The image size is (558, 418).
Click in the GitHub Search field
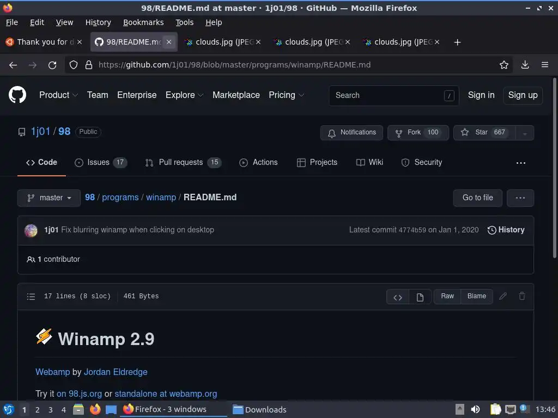click(393, 96)
